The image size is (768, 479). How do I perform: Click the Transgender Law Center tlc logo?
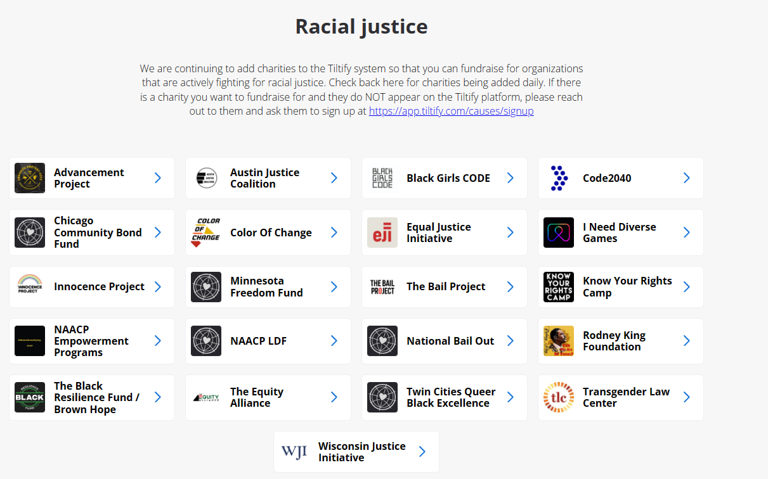[559, 397]
